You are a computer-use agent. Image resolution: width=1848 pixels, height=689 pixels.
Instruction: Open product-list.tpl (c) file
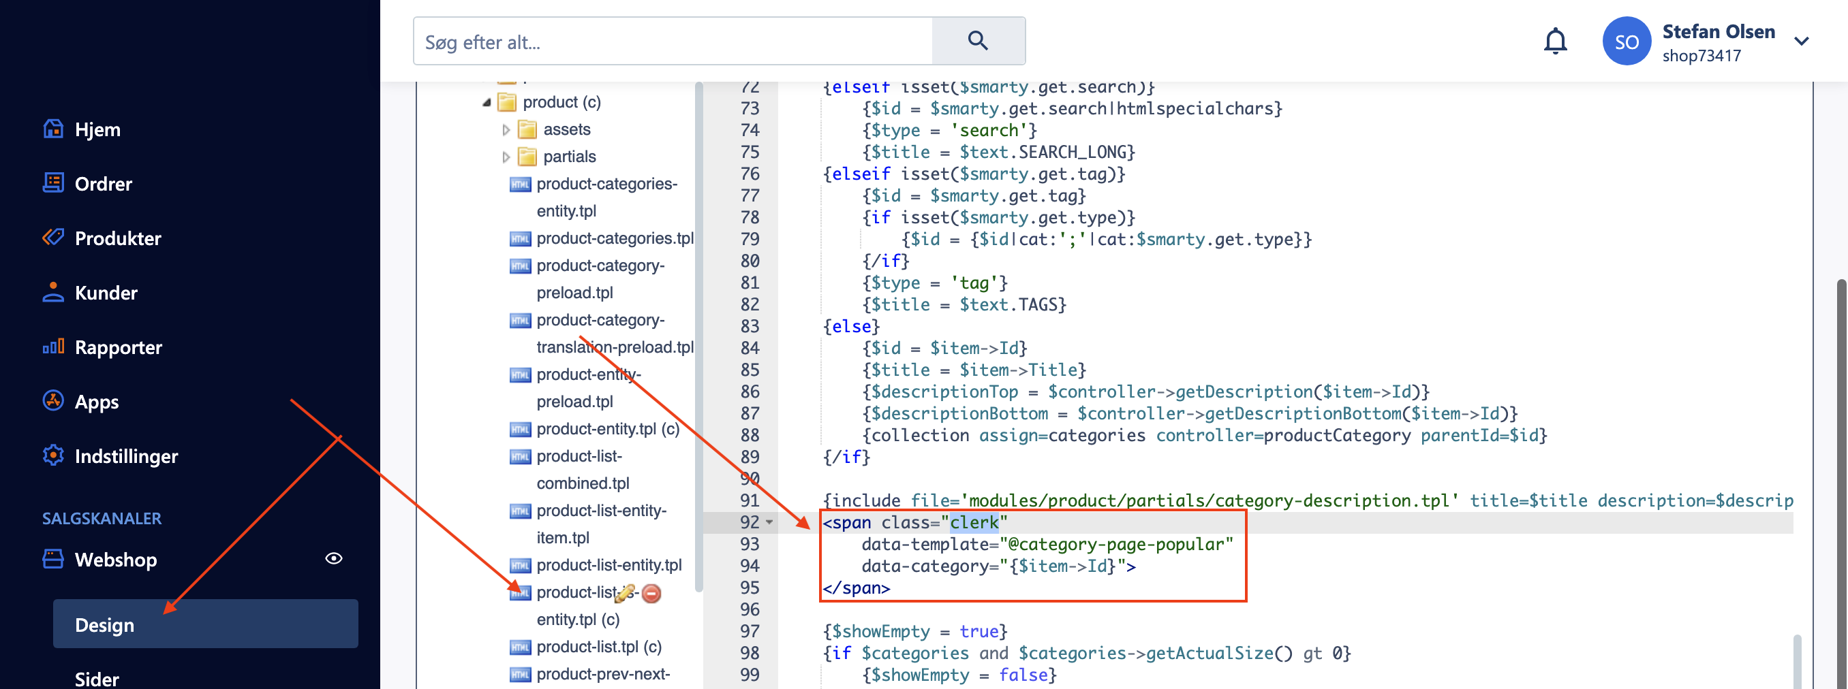pyautogui.click(x=598, y=647)
